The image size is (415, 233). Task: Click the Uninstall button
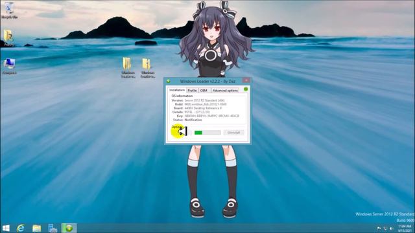[x=233, y=133]
